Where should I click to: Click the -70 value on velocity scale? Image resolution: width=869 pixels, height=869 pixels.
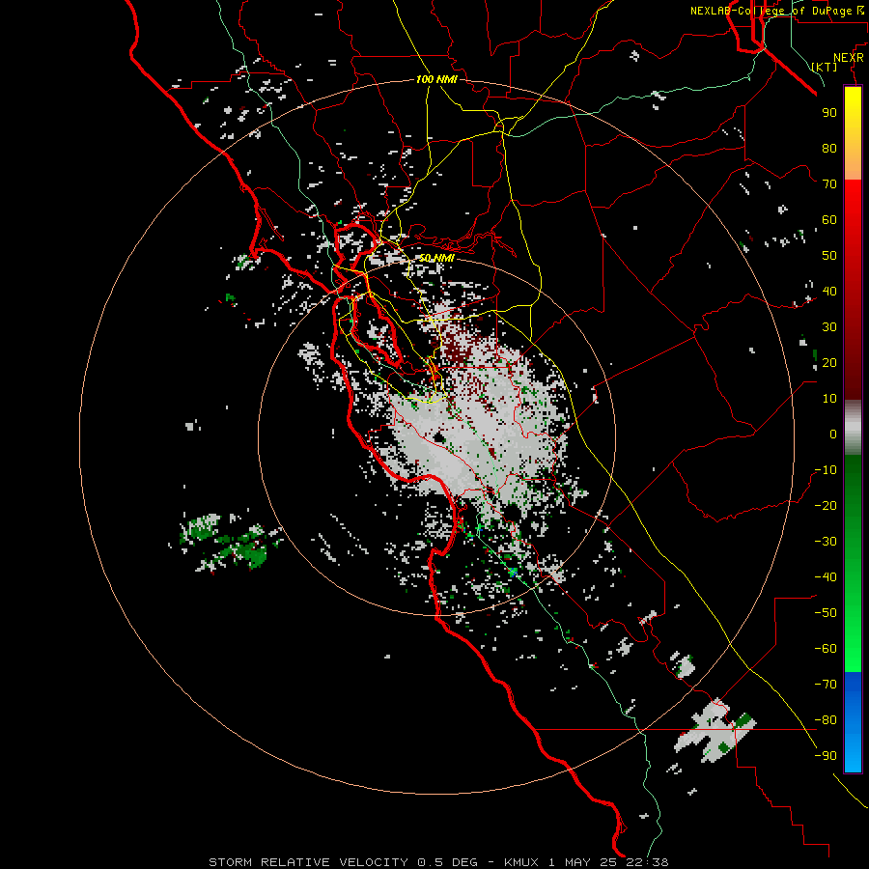pos(826,685)
